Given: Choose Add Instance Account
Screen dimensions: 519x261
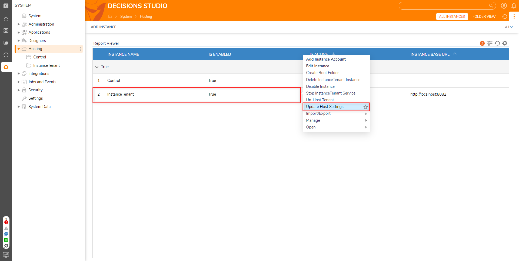Looking at the screenshot, I should pyautogui.click(x=326, y=59).
